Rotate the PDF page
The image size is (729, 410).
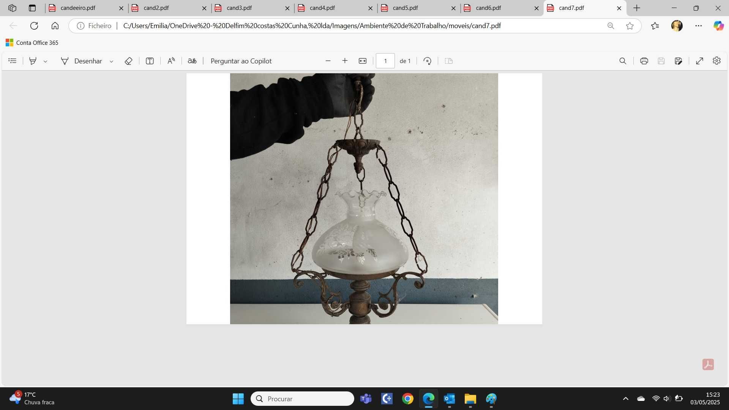[428, 61]
